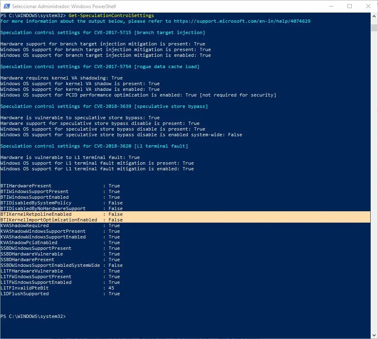
Task: Click 'Hardware support for branch target injection' line
Action: [x=103, y=44]
